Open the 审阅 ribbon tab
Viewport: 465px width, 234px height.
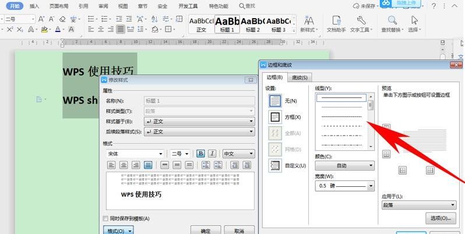point(103,6)
